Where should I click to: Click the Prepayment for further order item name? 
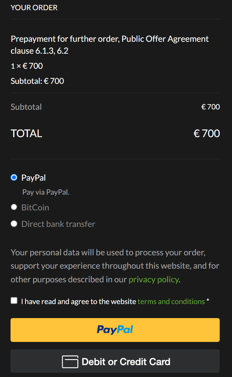click(110, 45)
